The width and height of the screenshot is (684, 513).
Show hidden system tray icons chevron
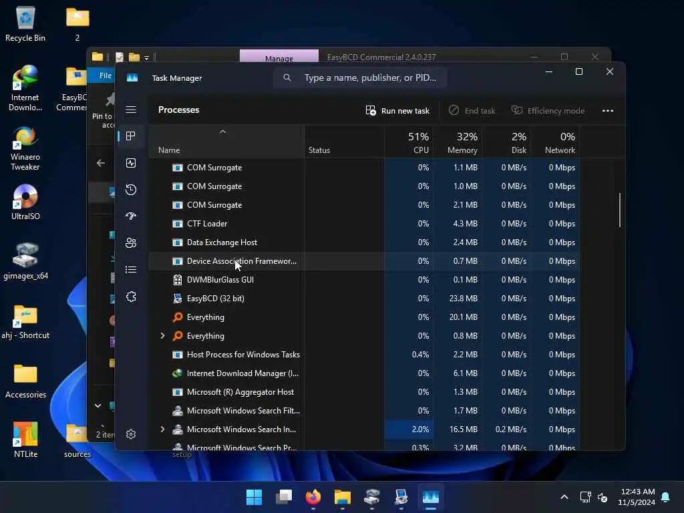(564, 497)
